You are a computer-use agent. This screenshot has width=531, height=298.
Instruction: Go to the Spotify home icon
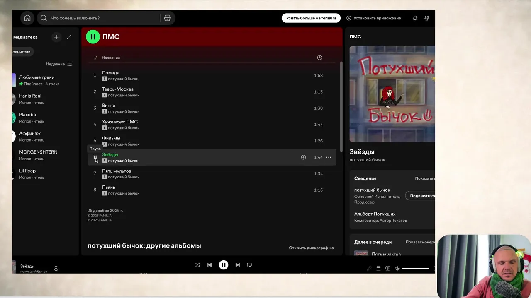point(27,18)
